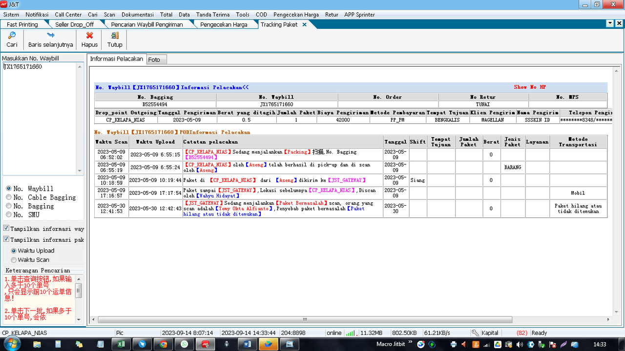Open the Dokumentasi menu
The image size is (625, 351).
(x=138, y=15)
